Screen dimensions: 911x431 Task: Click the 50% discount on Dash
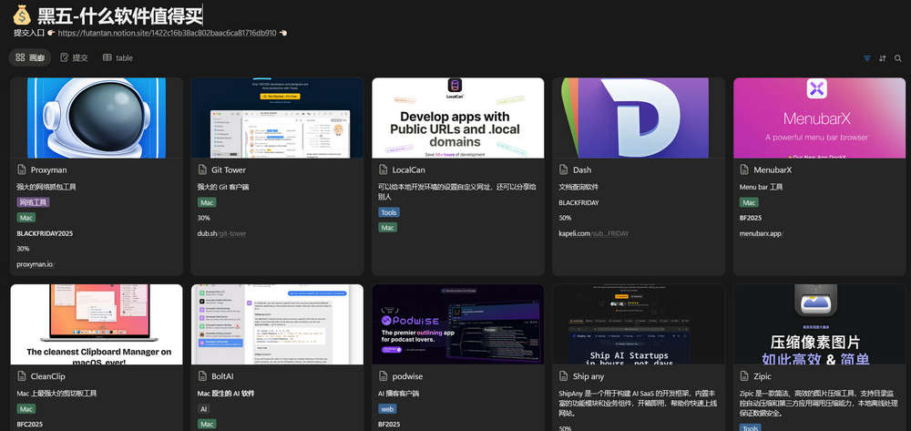(565, 218)
